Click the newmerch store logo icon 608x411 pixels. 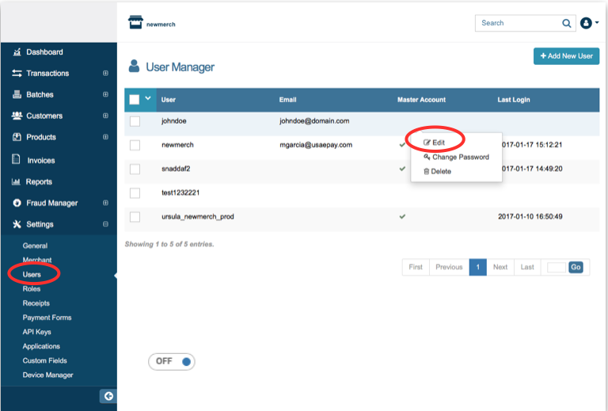pos(135,22)
